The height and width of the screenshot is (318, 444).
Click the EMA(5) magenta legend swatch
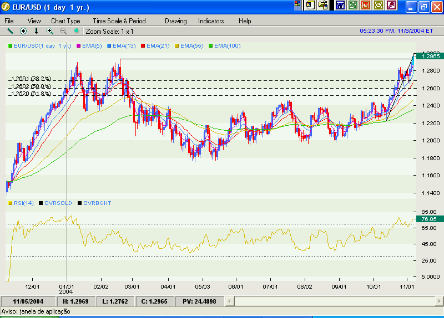click(x=79, y=45)
